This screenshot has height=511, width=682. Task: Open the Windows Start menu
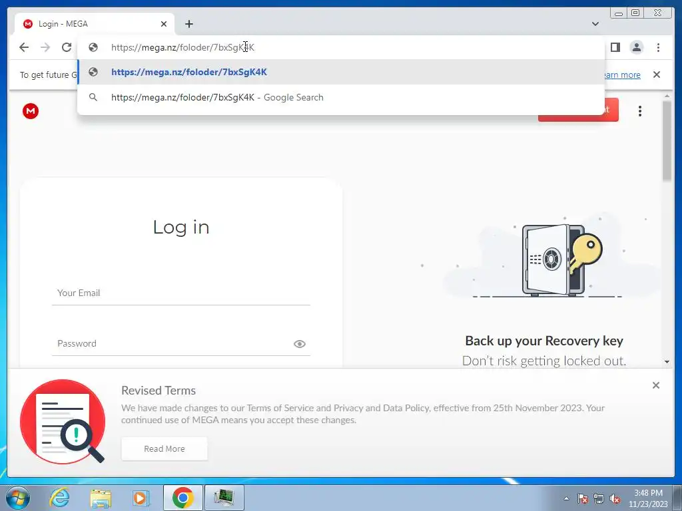[18, 498]
